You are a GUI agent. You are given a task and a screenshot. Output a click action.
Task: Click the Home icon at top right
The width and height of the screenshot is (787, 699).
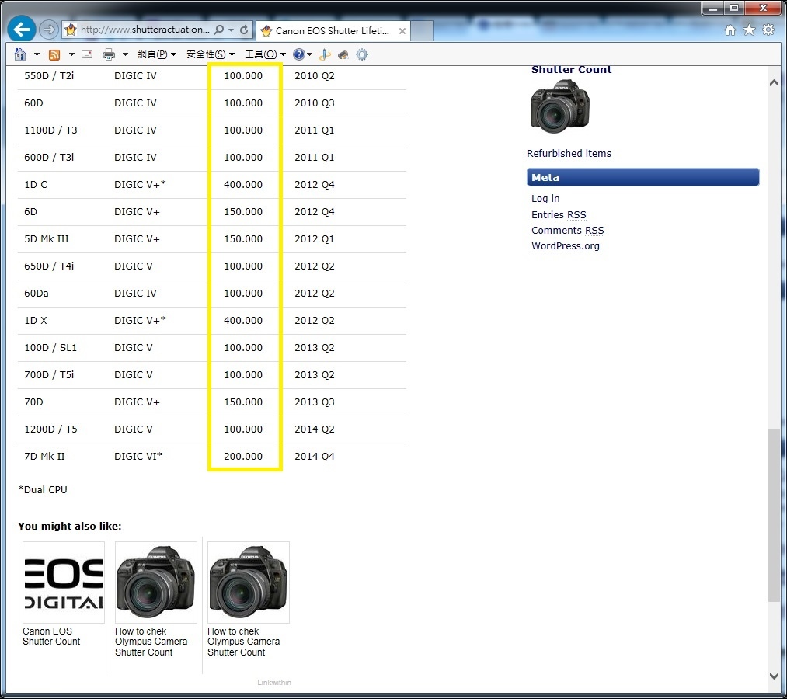tap(730, 30)
